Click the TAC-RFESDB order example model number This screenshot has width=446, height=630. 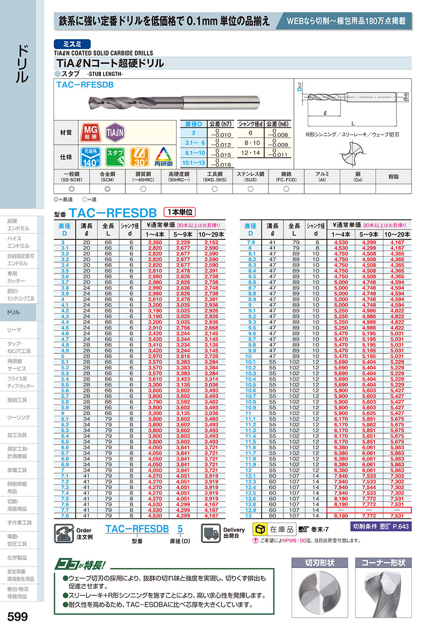[x=138, y=529]
